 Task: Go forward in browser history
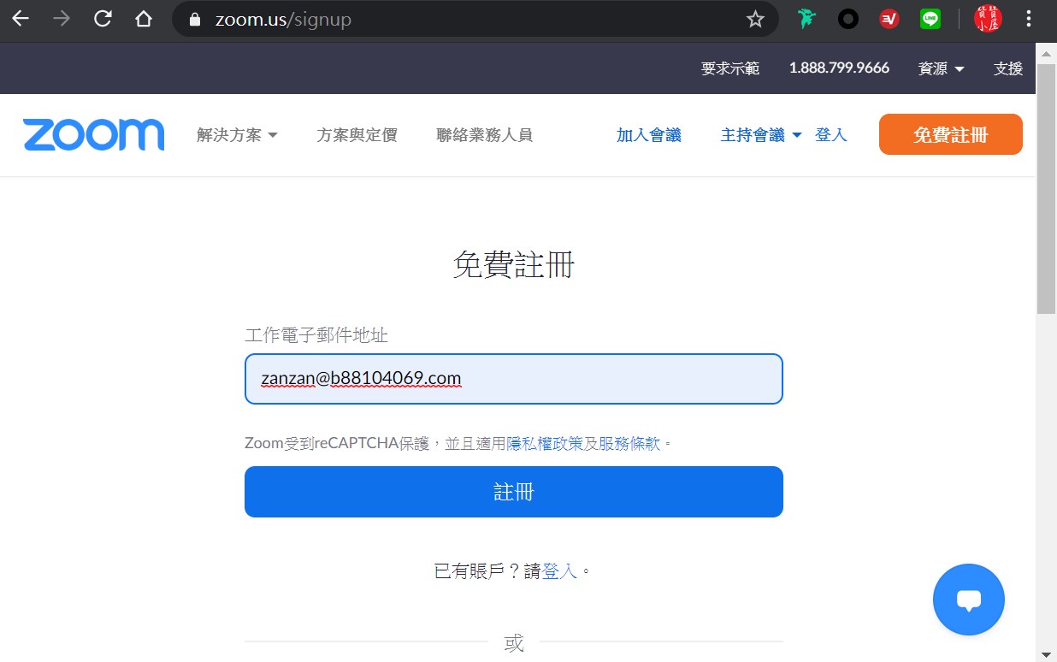tap(62, 19)
